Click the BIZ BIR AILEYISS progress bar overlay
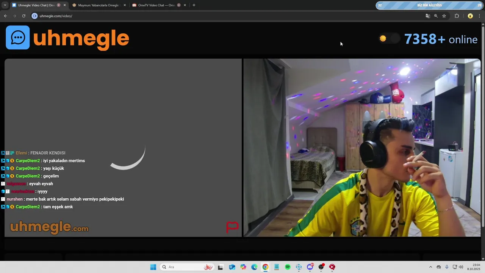485x273 pixels. 429,5
